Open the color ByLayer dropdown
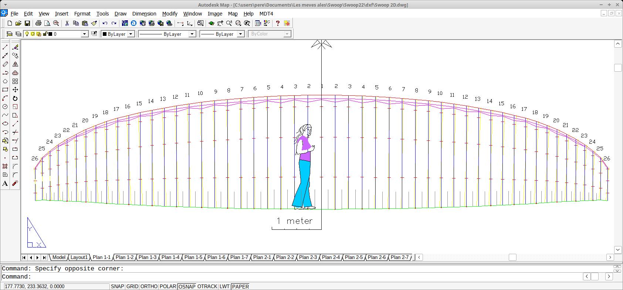Viewport: 623px width, 290px height. coord(131,34)
